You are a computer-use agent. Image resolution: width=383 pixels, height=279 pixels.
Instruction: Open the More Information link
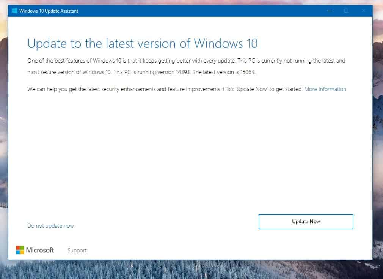coord(325,89)
